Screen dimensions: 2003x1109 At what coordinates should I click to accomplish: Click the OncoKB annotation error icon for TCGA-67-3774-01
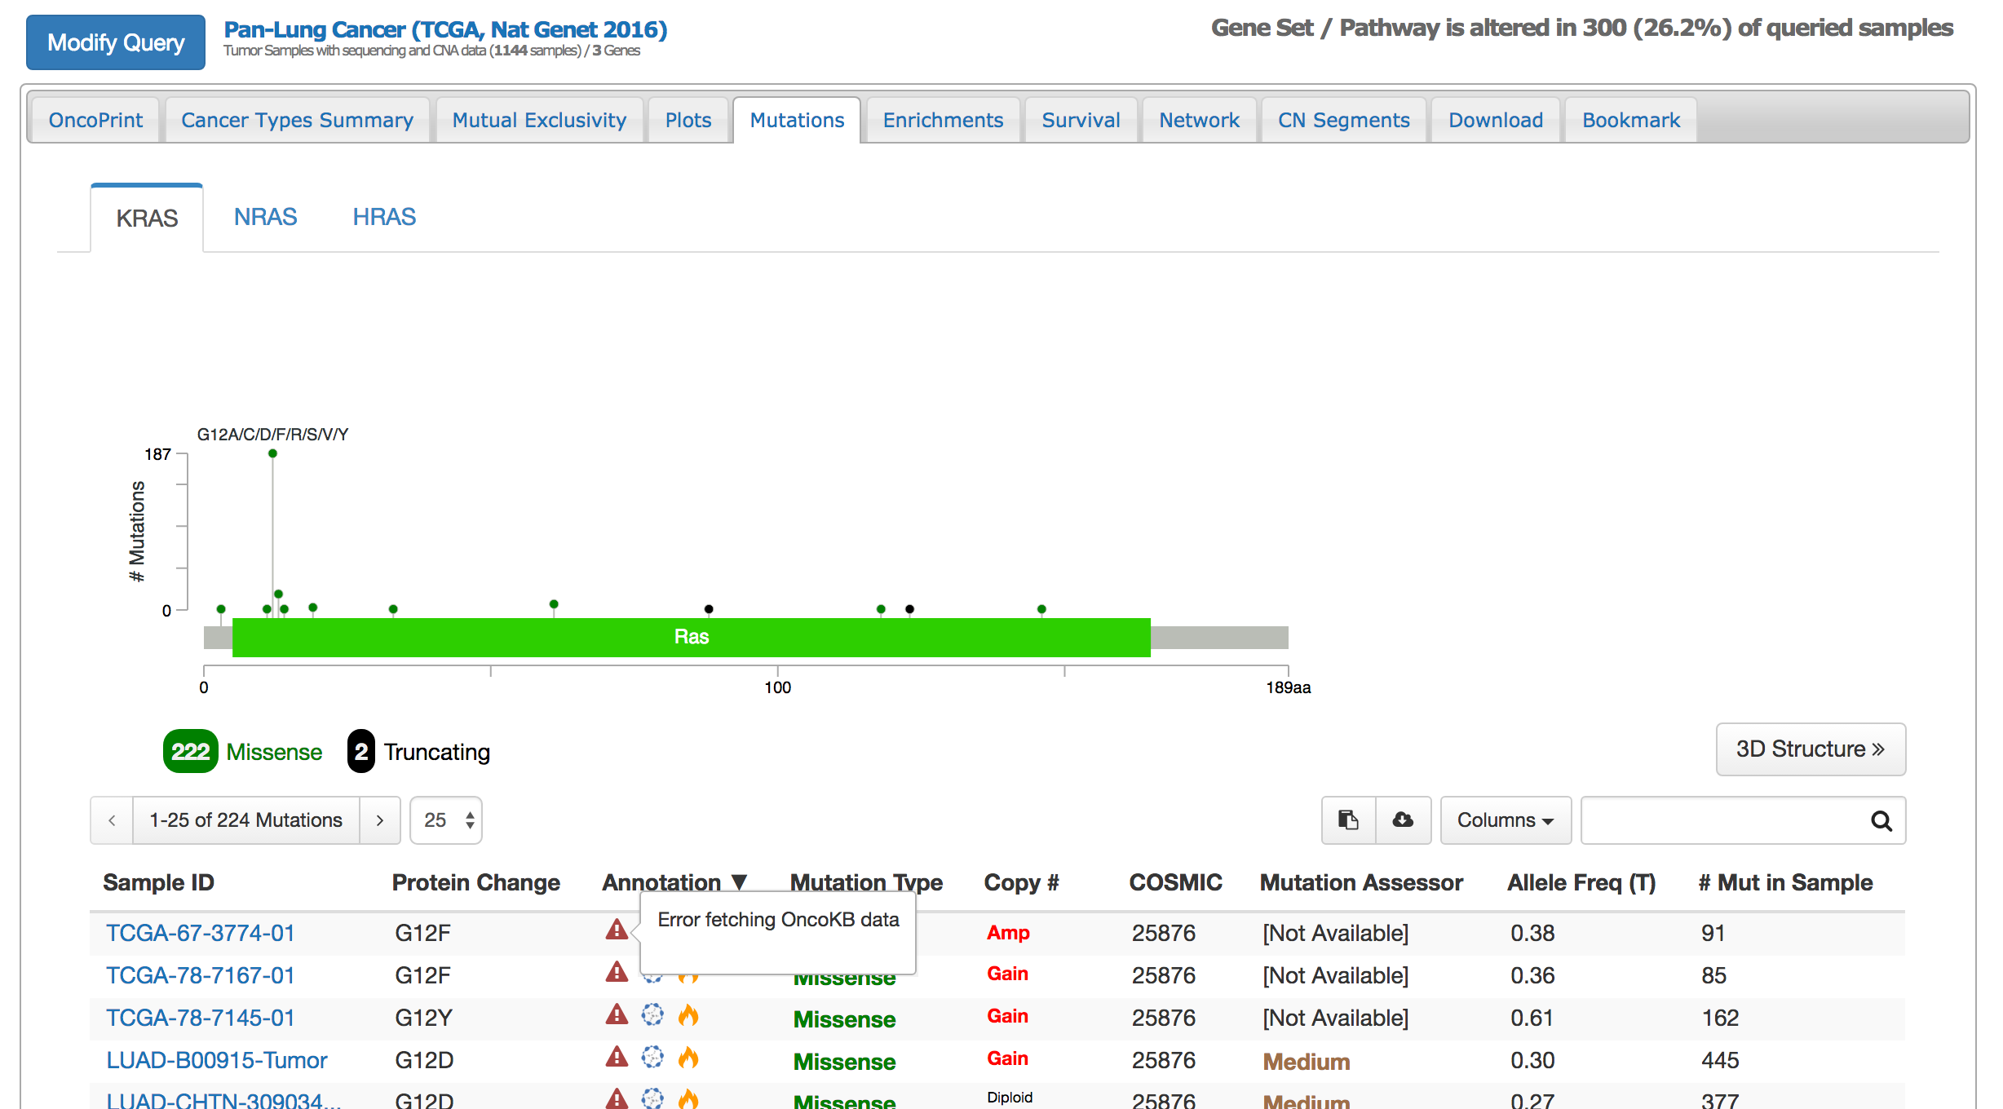[x=617, y=930]
